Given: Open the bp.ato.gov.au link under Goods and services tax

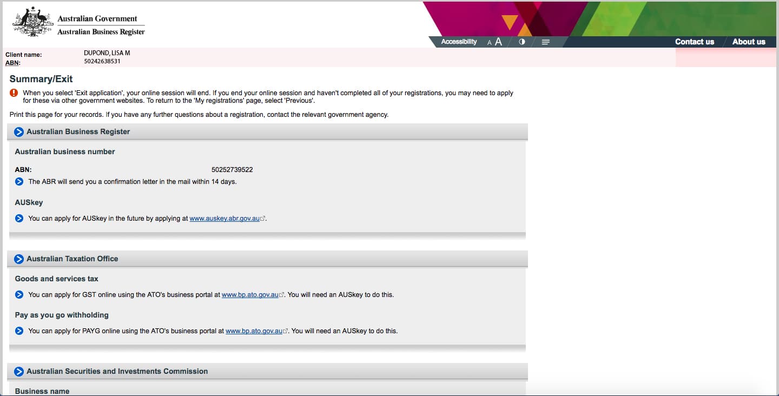Looking at the screenshot, I should [250, 295].
